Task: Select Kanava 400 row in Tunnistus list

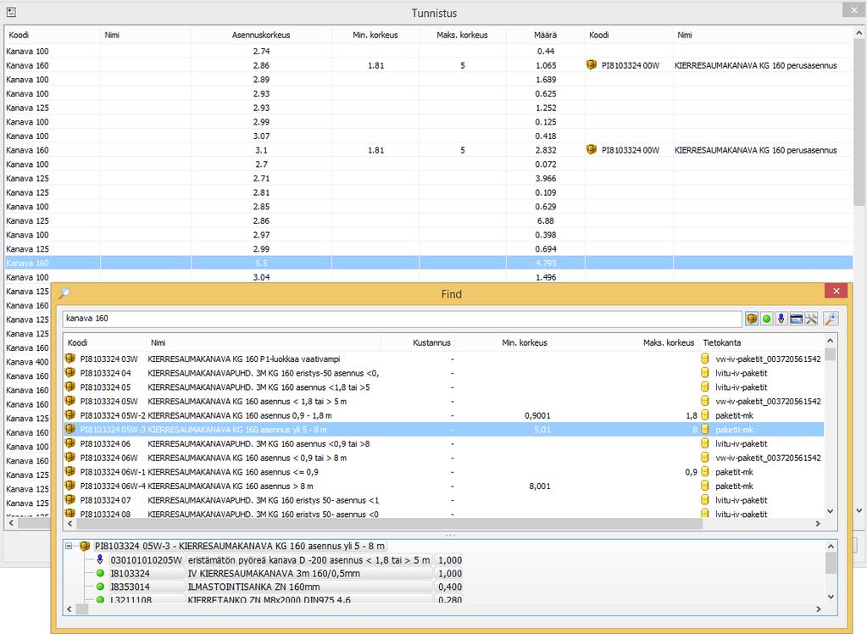Action: pyautogui.click(x=27, y=362)
